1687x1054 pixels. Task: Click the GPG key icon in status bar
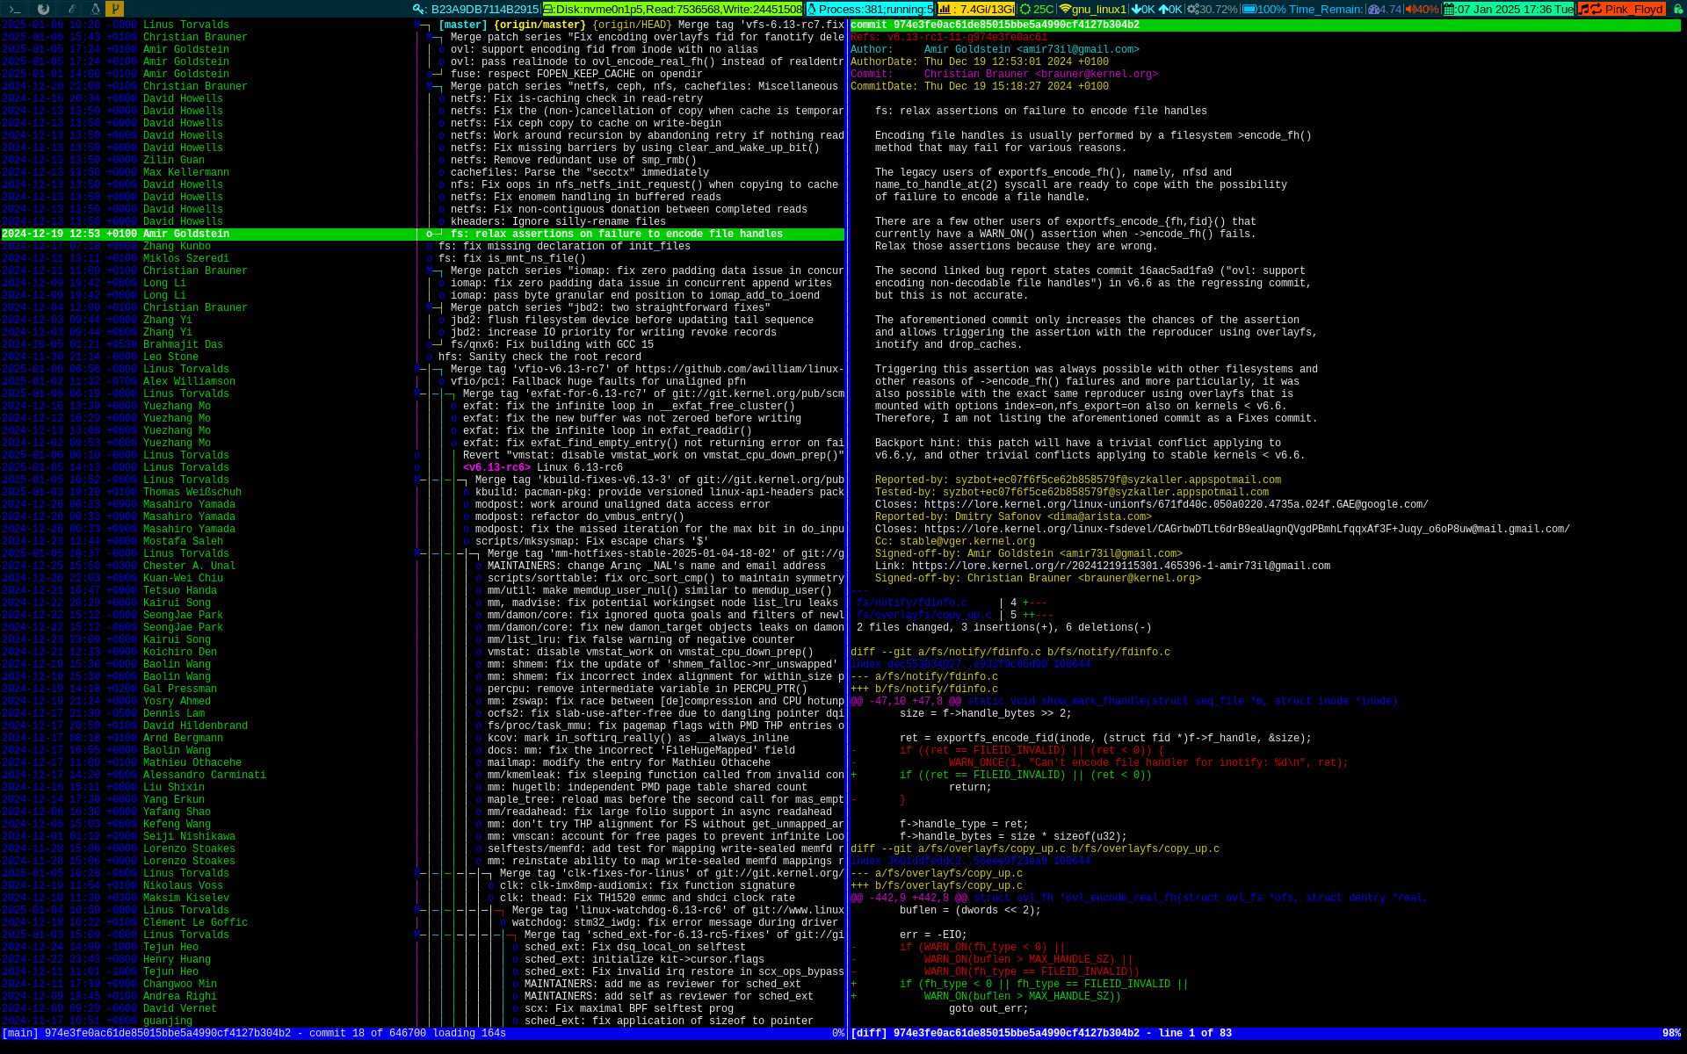420,9
